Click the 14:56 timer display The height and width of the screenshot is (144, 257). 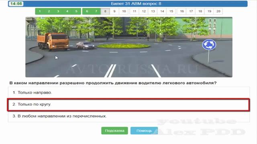click(x=16, y=4)
